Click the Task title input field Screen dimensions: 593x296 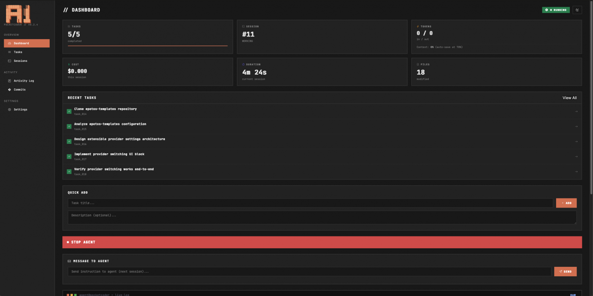(x=310, y=203)
